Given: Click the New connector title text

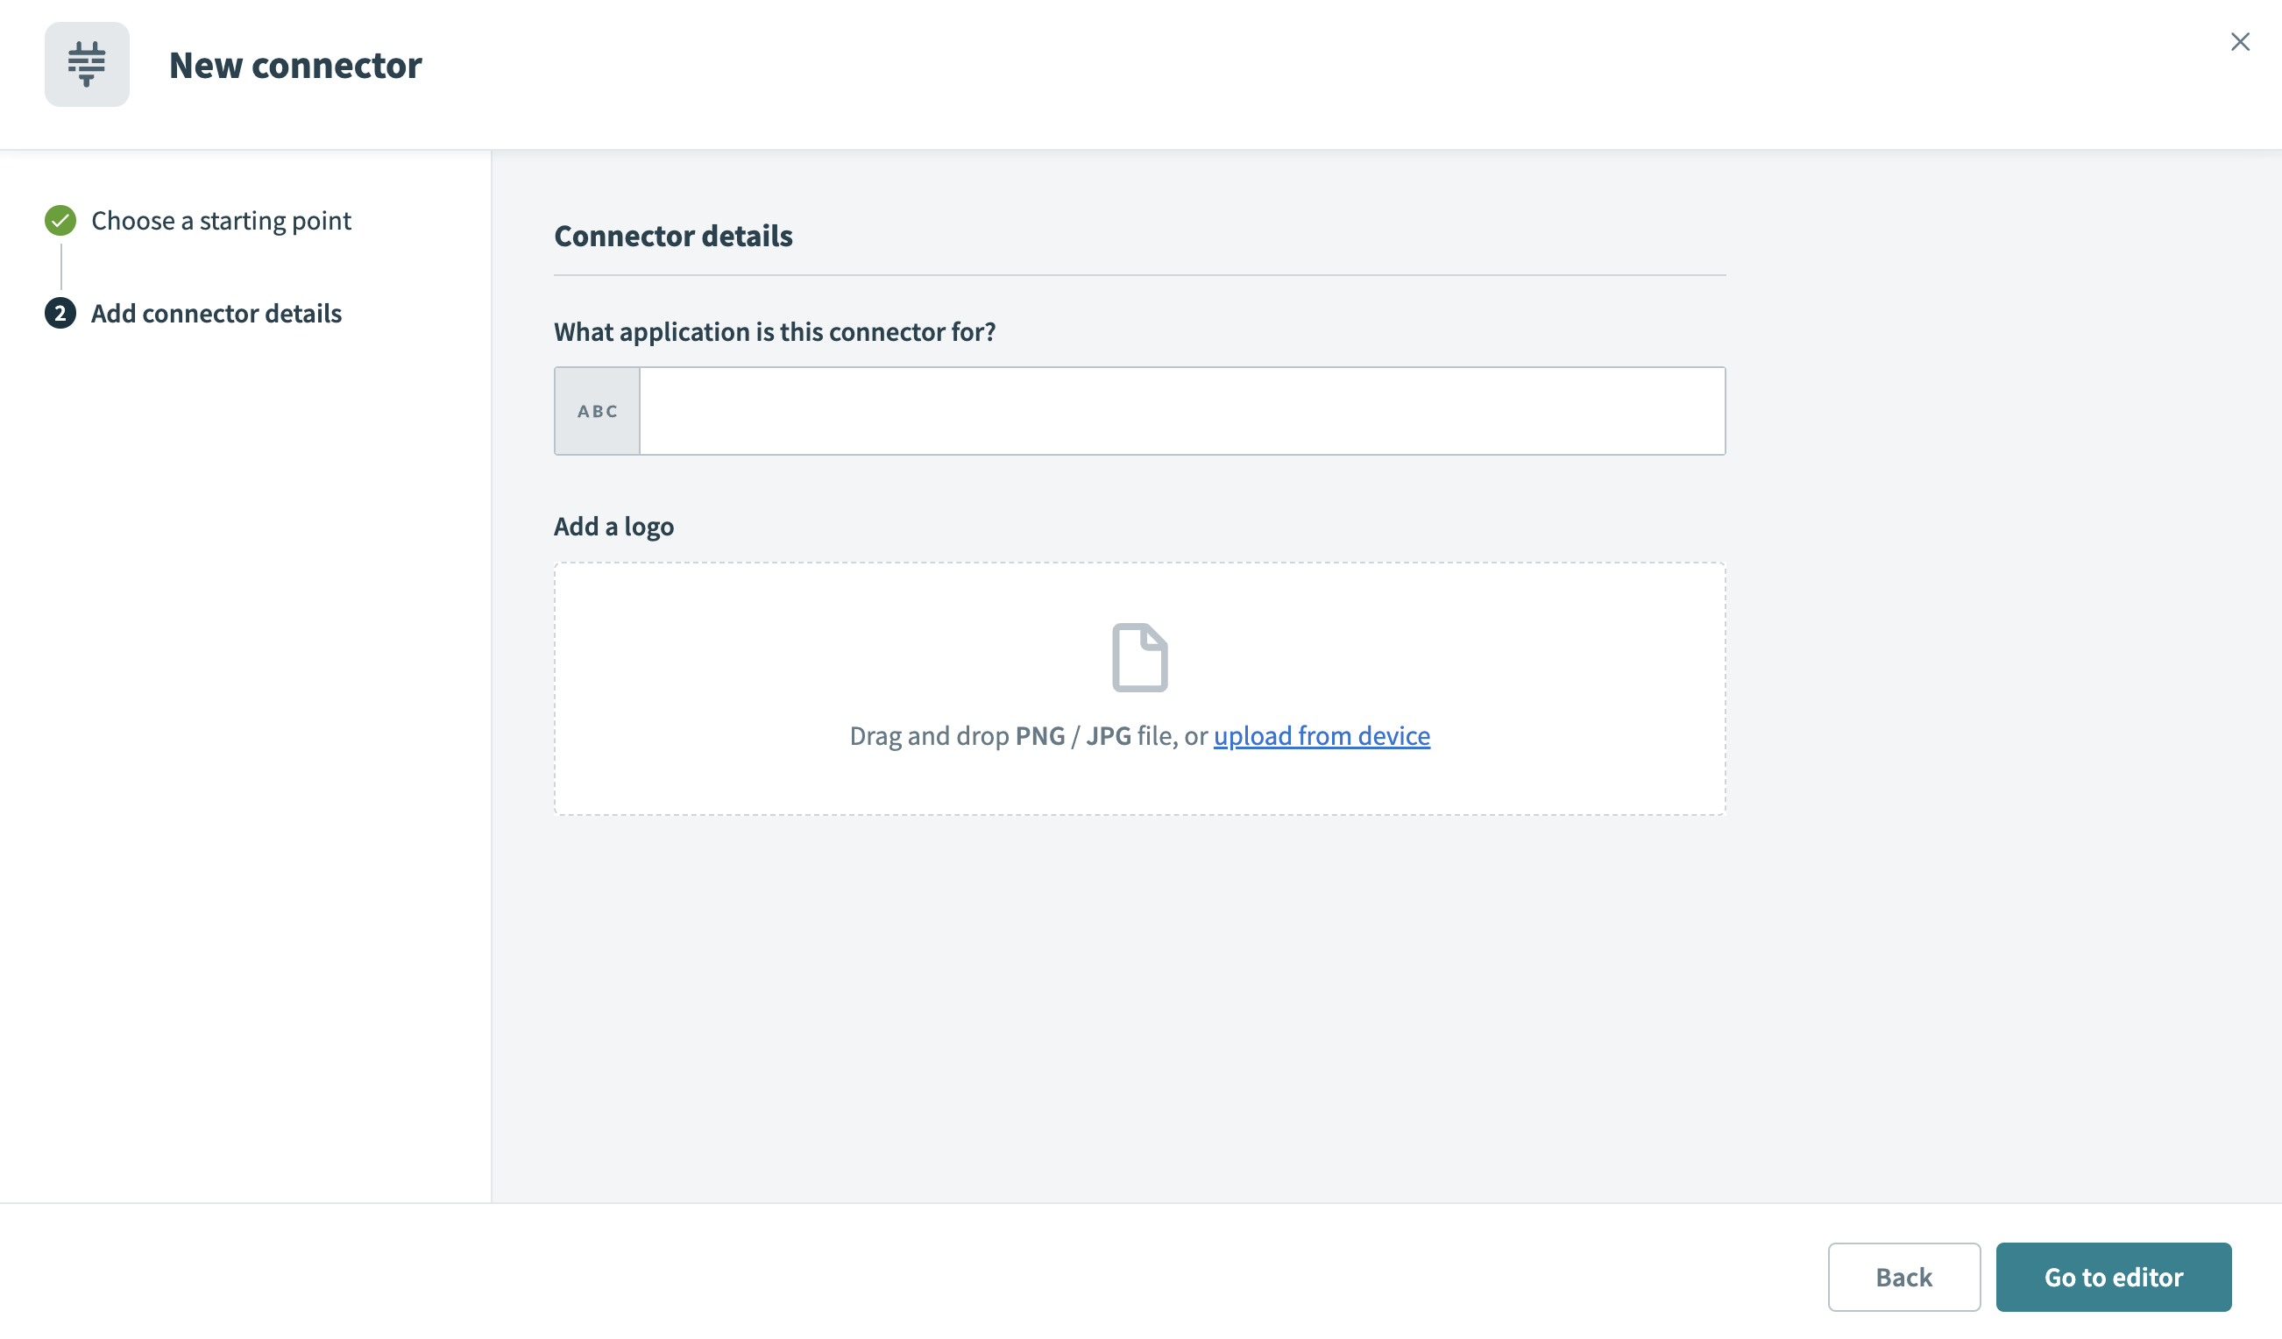Looking at the screenshot, I should (295, 65).
